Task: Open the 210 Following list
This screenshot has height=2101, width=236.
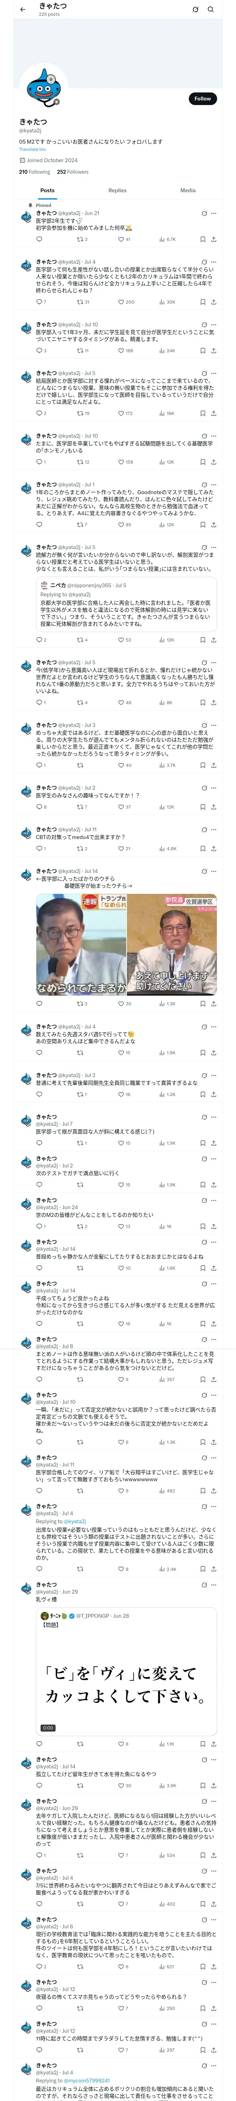Action: (x=34, y=172)
